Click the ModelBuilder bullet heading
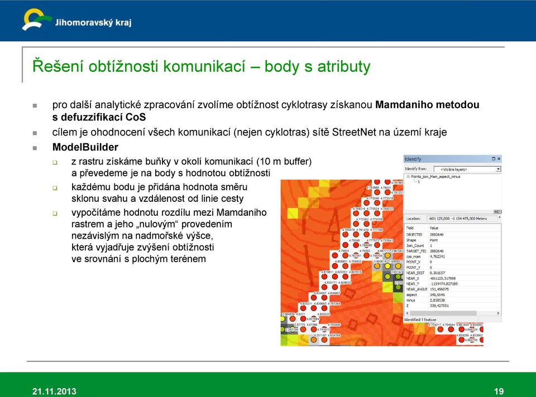This screenshot has width=536, height=397. pos(85,147)
